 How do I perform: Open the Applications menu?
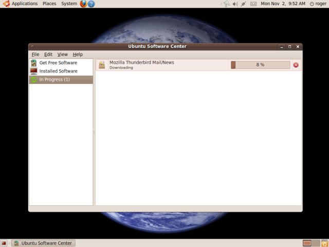(x=25, y=4)
